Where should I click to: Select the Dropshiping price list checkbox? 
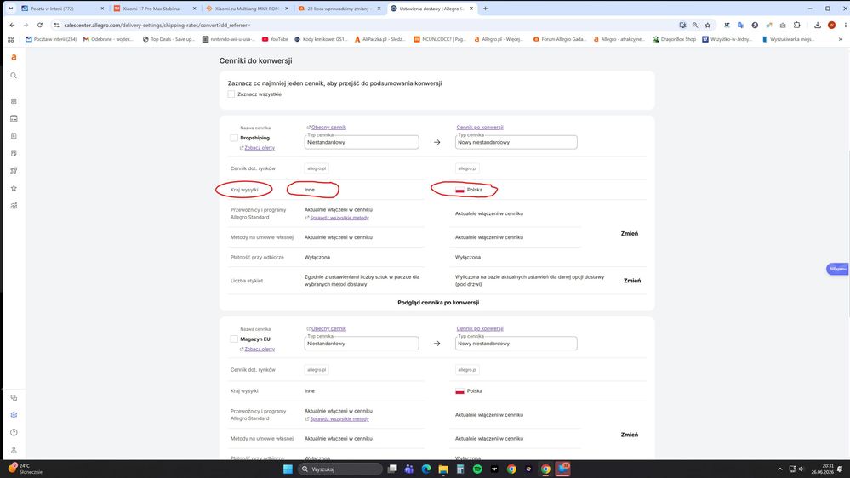tap(234, 138)
